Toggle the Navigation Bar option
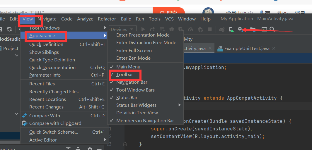This screenshot has width=312, height=150. [146, 82]
